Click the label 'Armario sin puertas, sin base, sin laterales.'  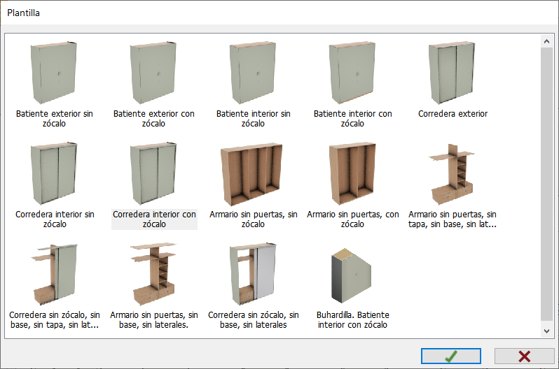[x=153, y=320]
